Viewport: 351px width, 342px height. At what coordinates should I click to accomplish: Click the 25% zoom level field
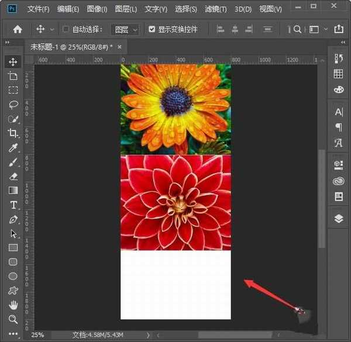37,335
